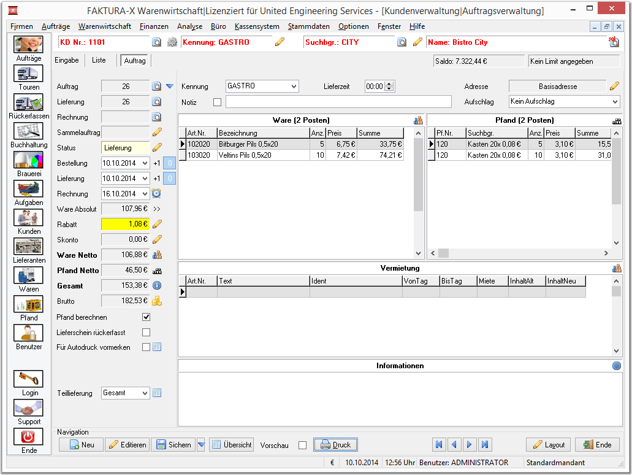Open the Aufschlag dropdown list

[x=615, y=101]
